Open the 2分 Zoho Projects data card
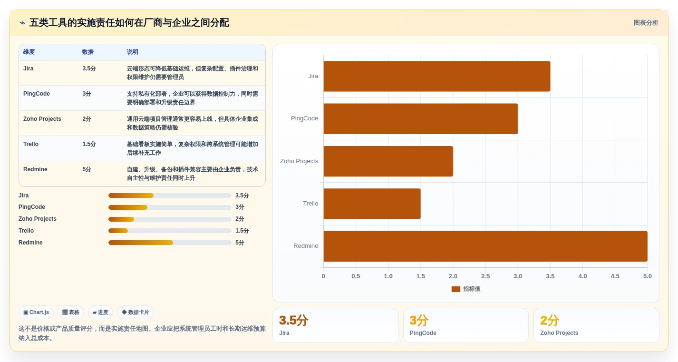The height and width of the screenshot is (362, 678). coord(596,325)
